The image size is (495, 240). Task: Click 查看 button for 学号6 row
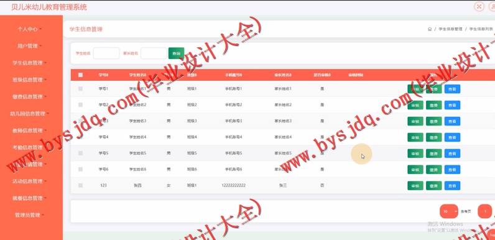(x=452, y=170)
